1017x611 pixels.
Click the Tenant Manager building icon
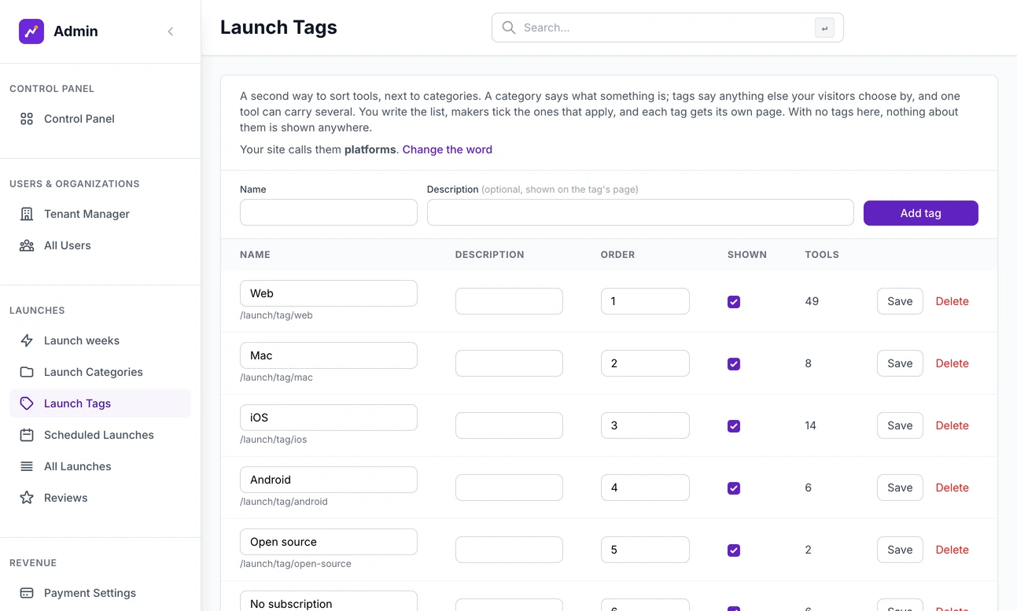tap(27, 214)
